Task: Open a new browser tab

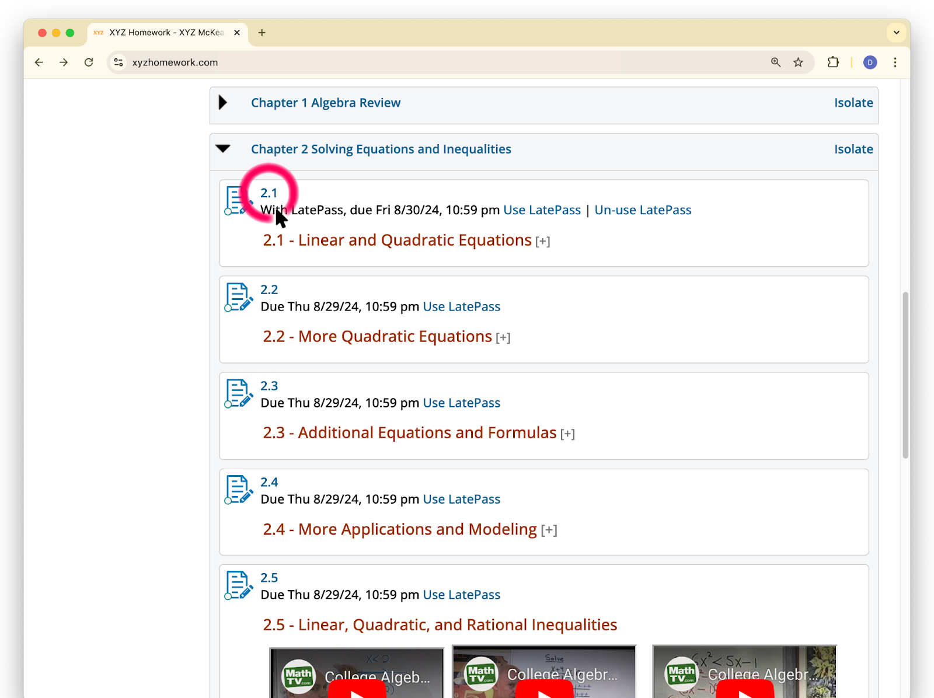Action: [262, 33]
